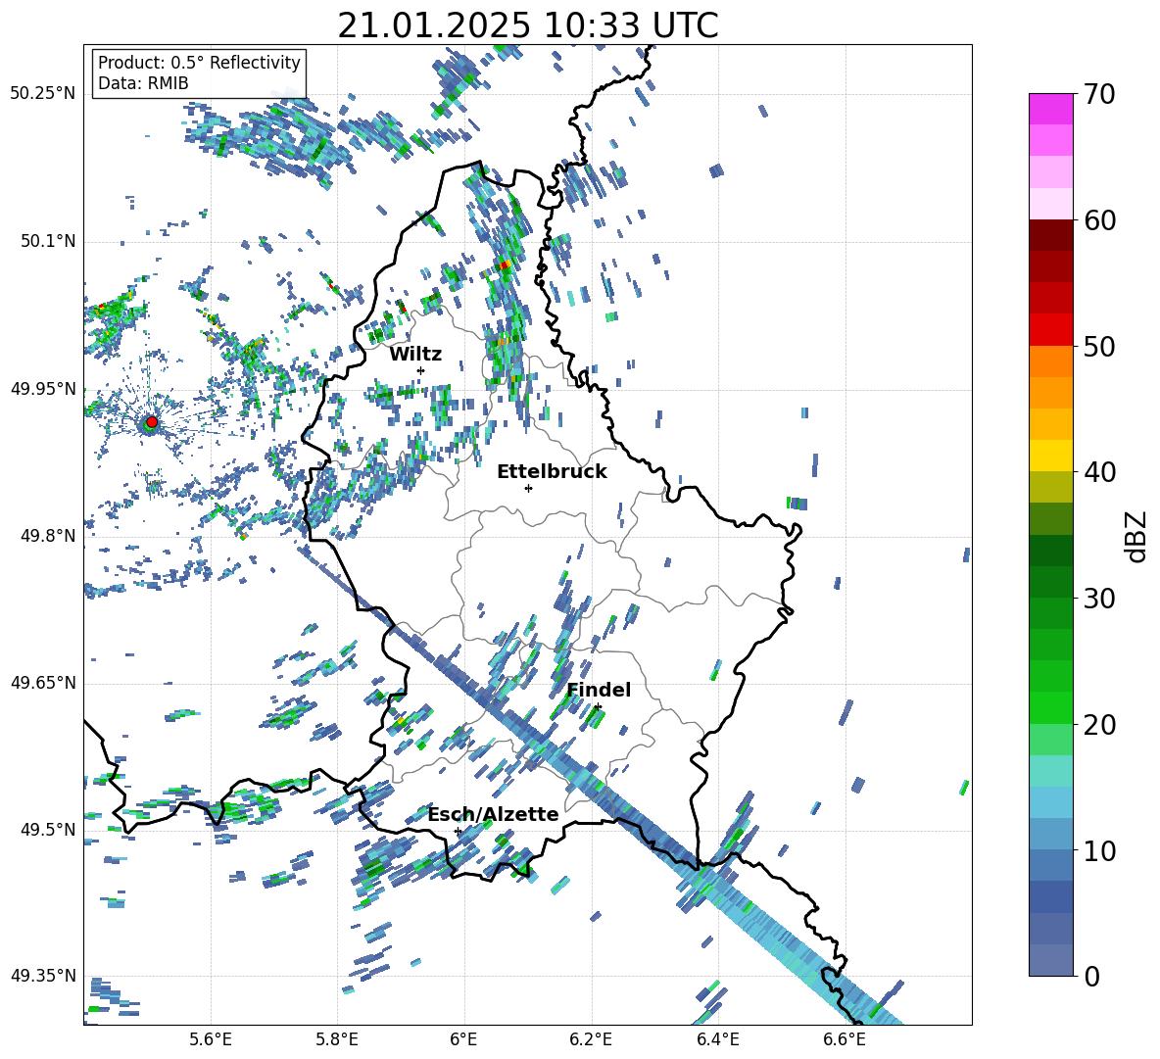Click the Esch/Alzette city label

click(x=493, y=815)
